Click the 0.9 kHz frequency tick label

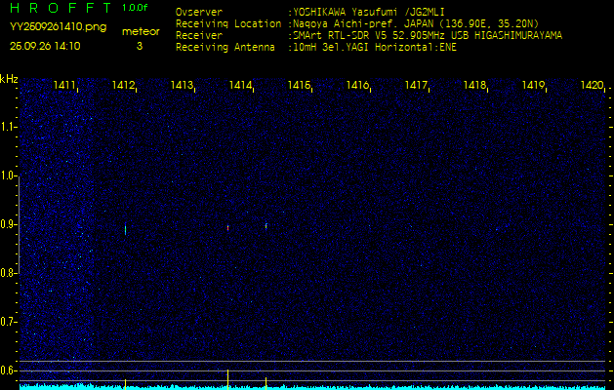pyautogui.click(x=9, y=224)
